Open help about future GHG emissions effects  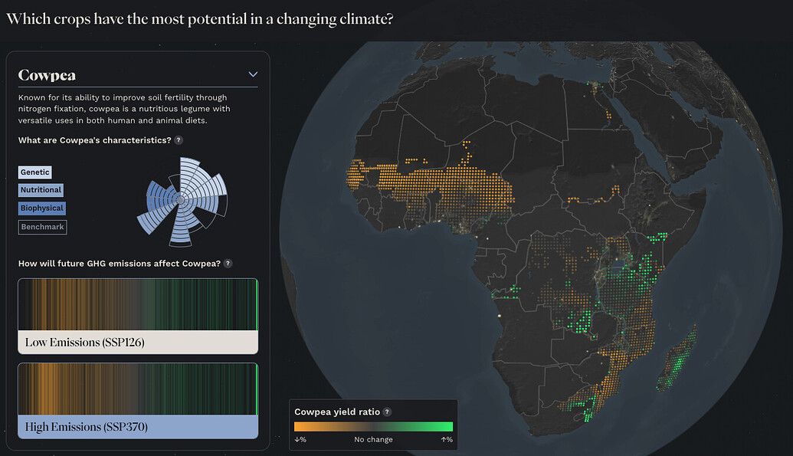(228, 263)
